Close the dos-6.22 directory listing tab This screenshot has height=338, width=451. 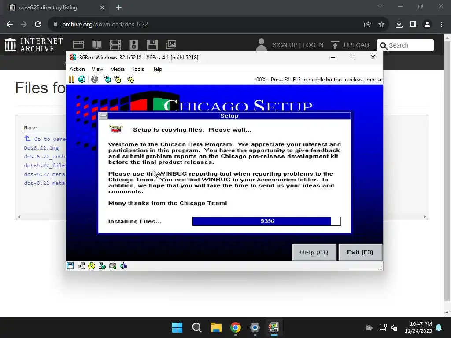(102, 7)
